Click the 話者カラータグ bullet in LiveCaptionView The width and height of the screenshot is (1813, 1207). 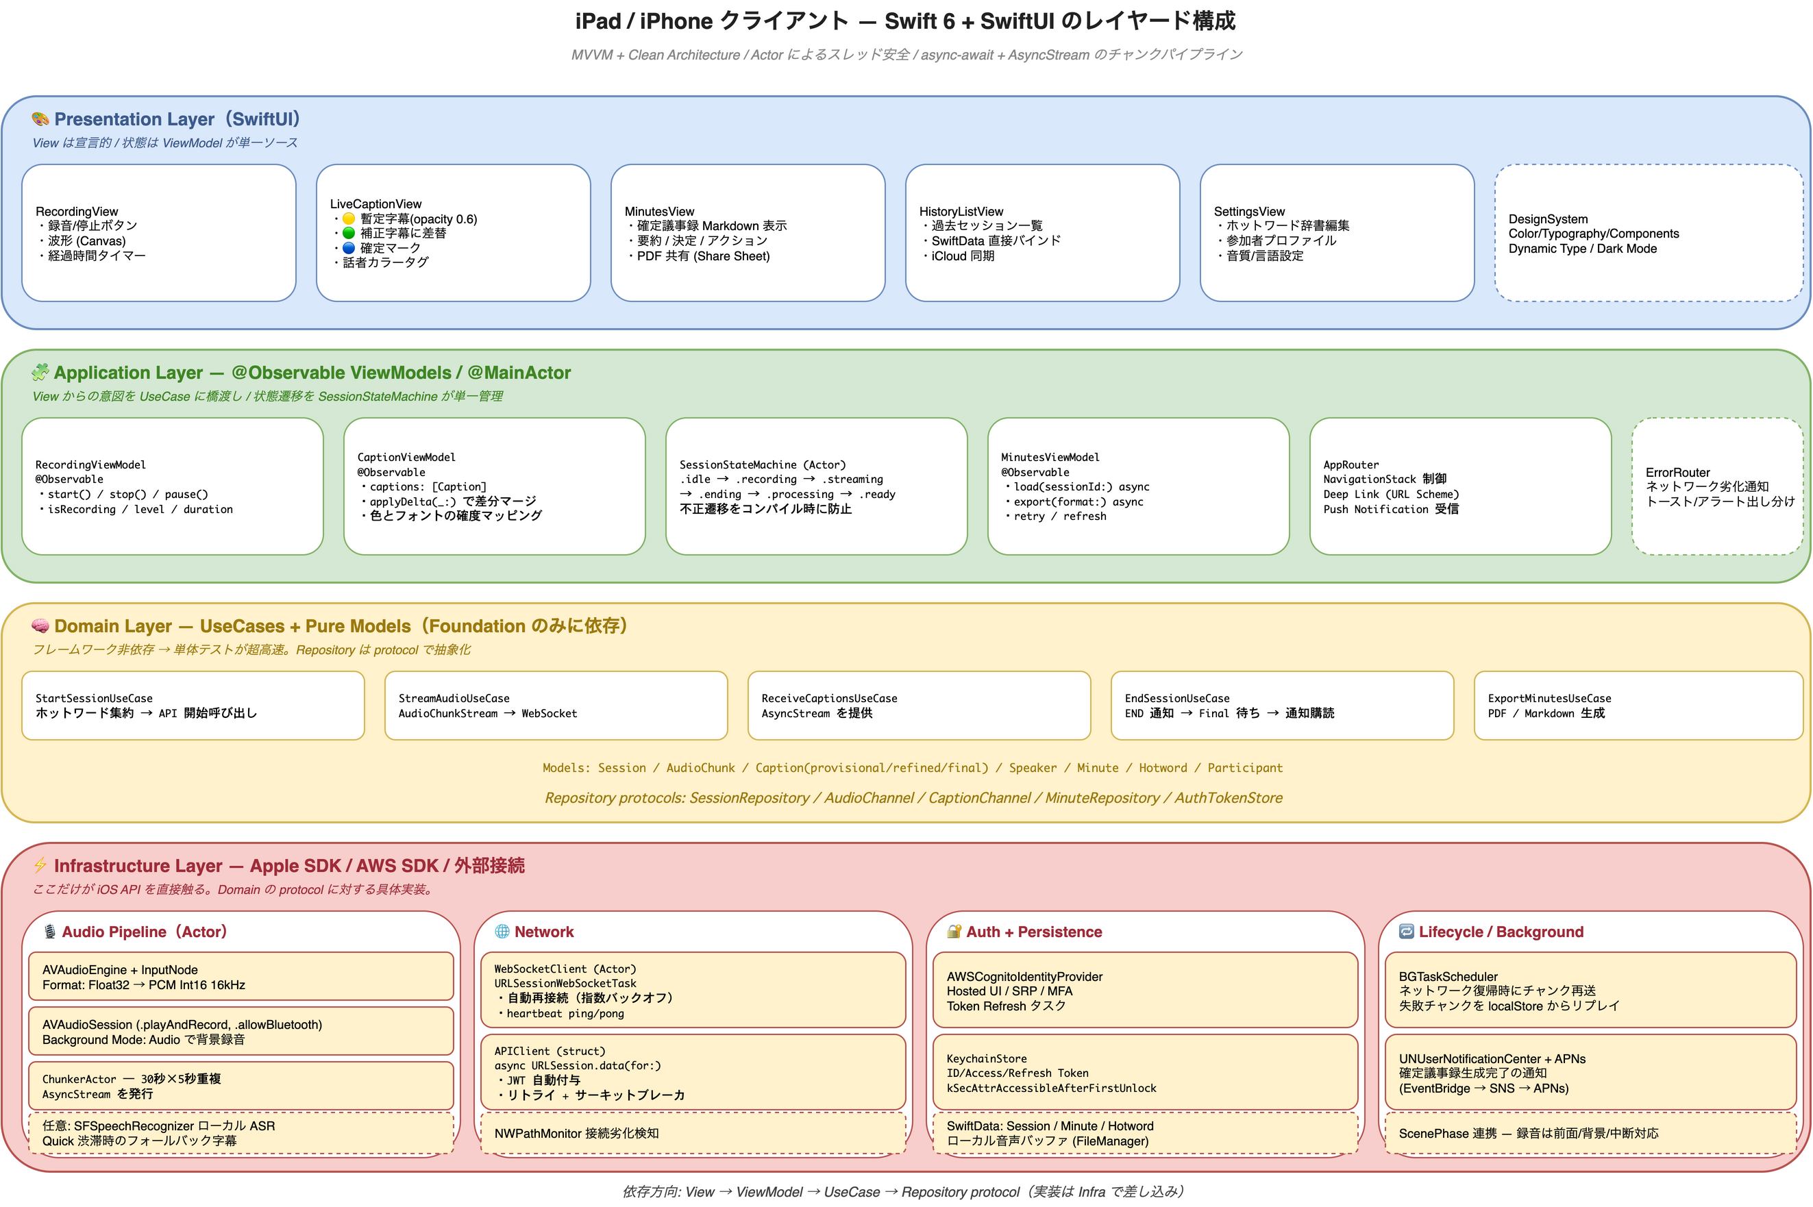pos(382,262)
